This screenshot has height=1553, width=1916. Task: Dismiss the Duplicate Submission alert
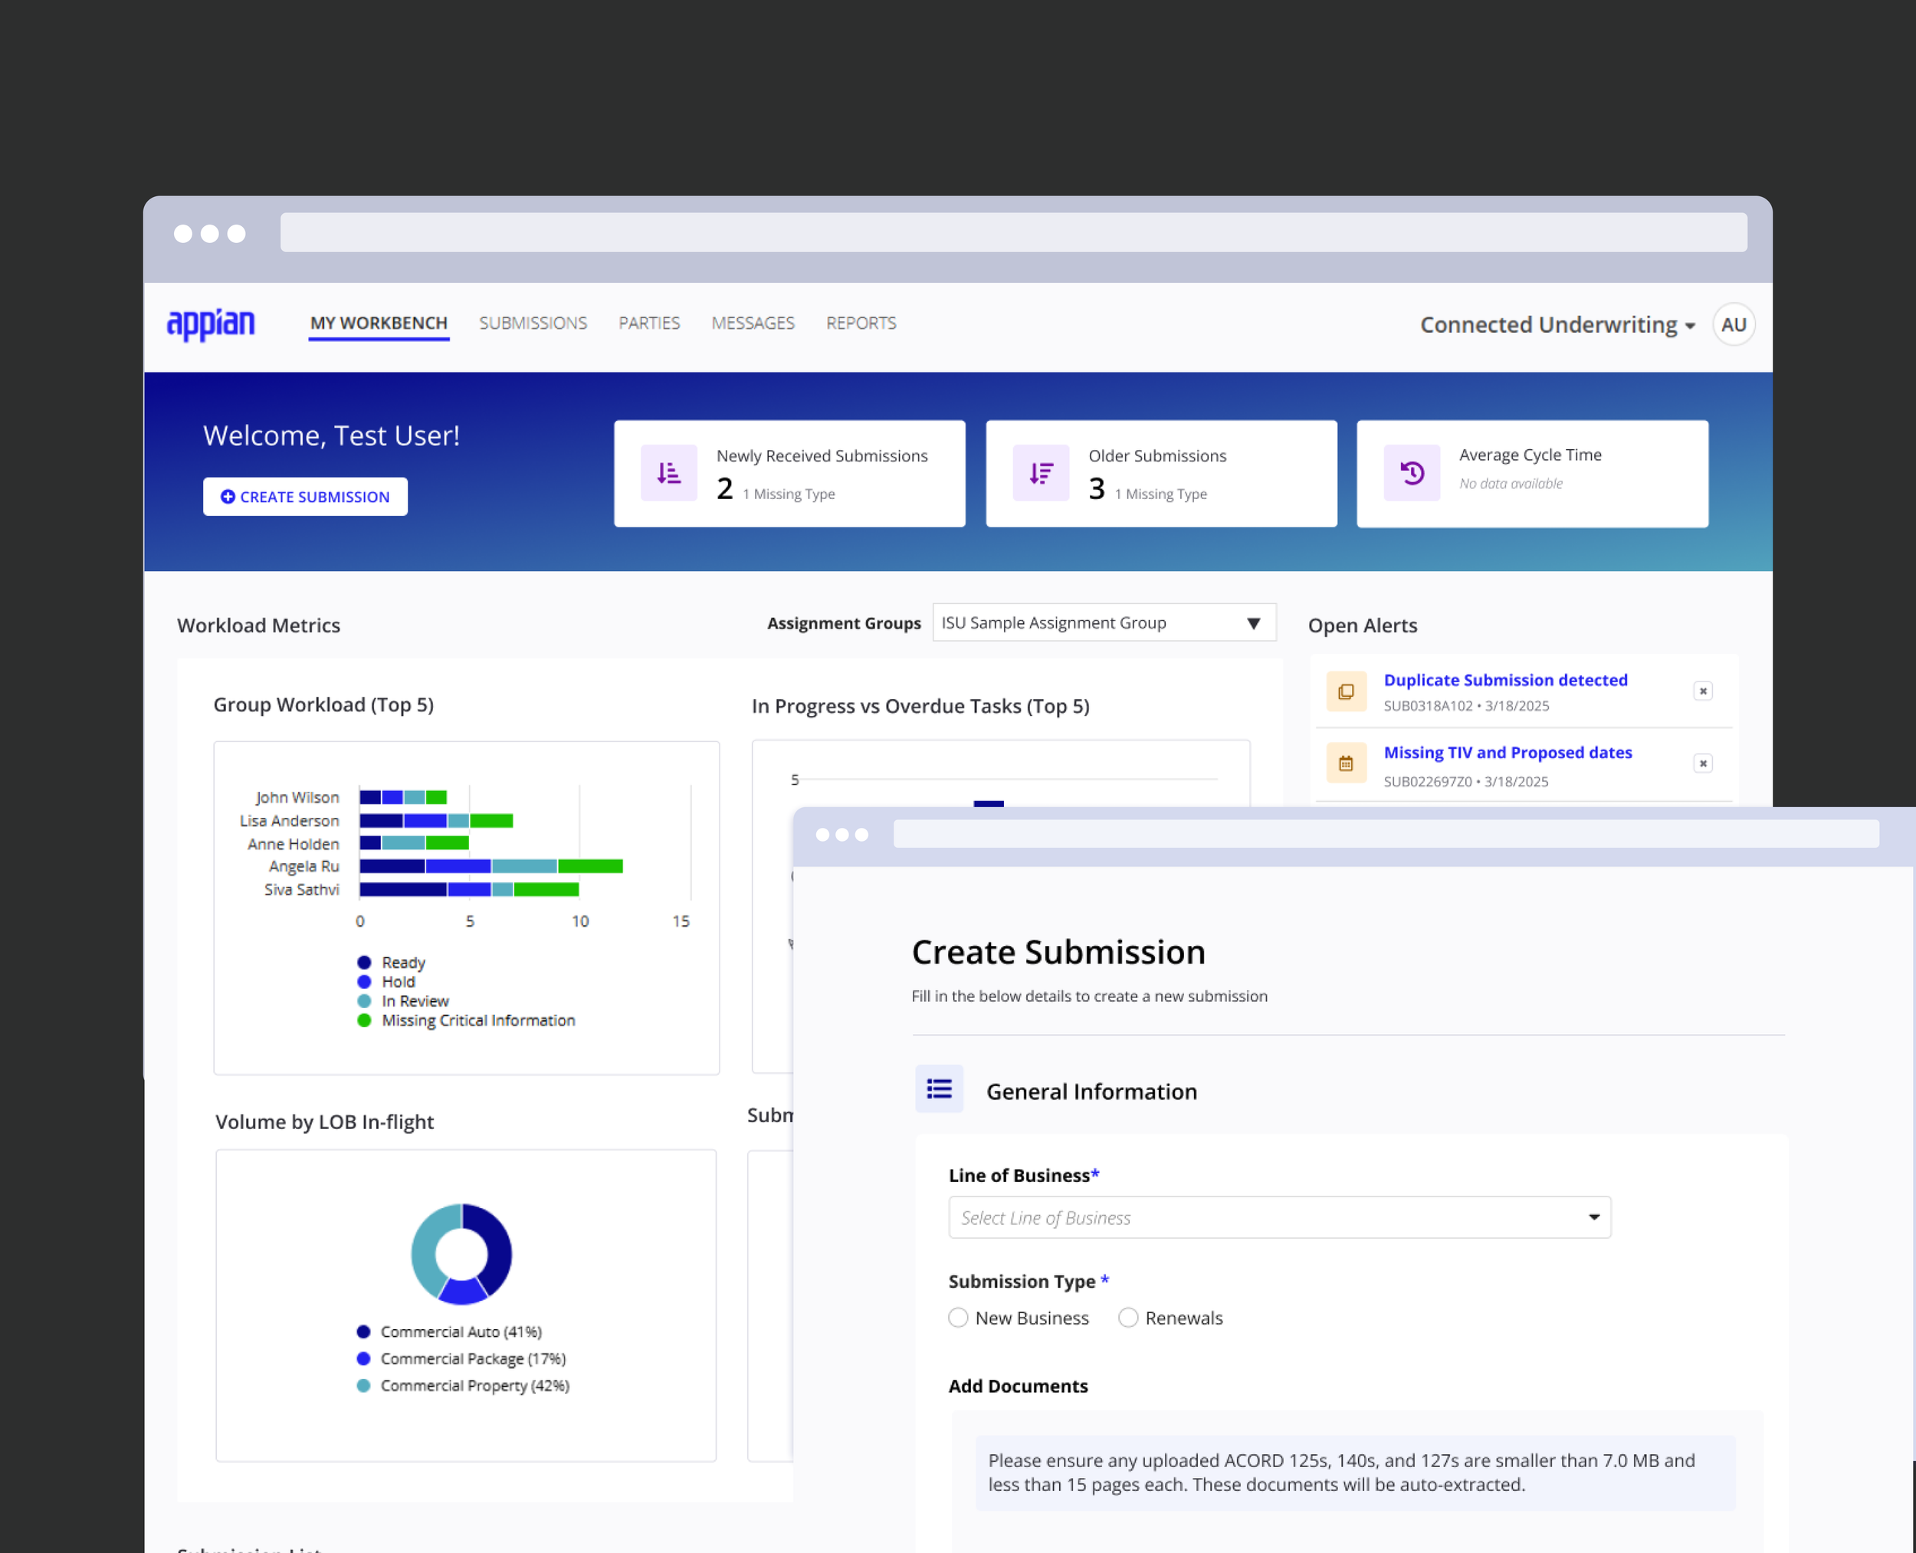[x=1702, y=691]
